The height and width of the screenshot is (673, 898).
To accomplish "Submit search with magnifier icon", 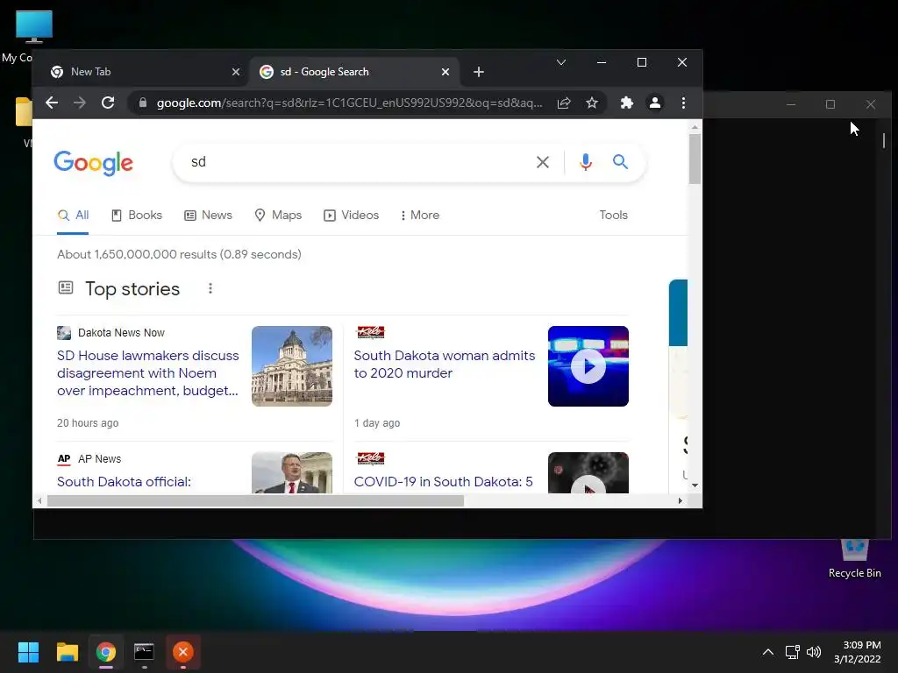I will pyautogui.click(x=620, y=162).
